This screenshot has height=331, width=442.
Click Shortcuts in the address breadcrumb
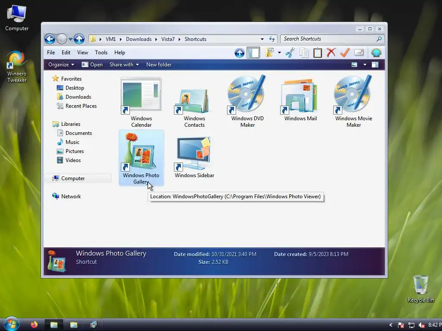click(196, 39)
